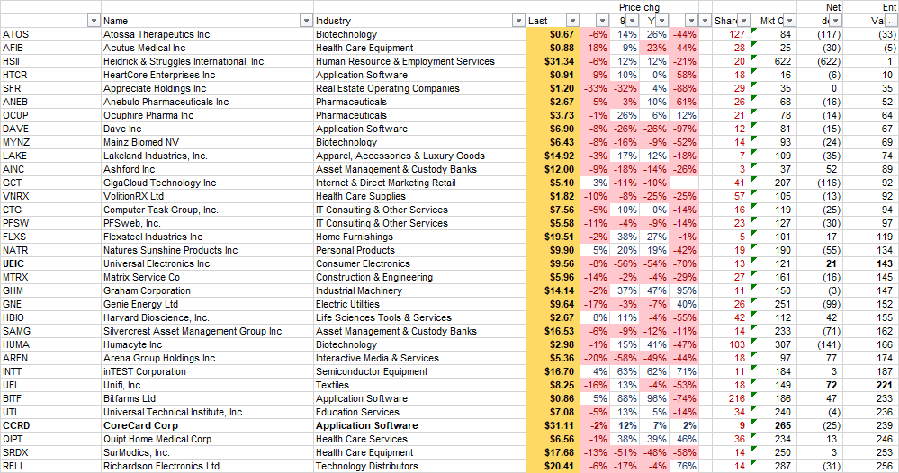Open the Ent Val column filter dropdown
This screenshot has width=899, height=473.
890,21
